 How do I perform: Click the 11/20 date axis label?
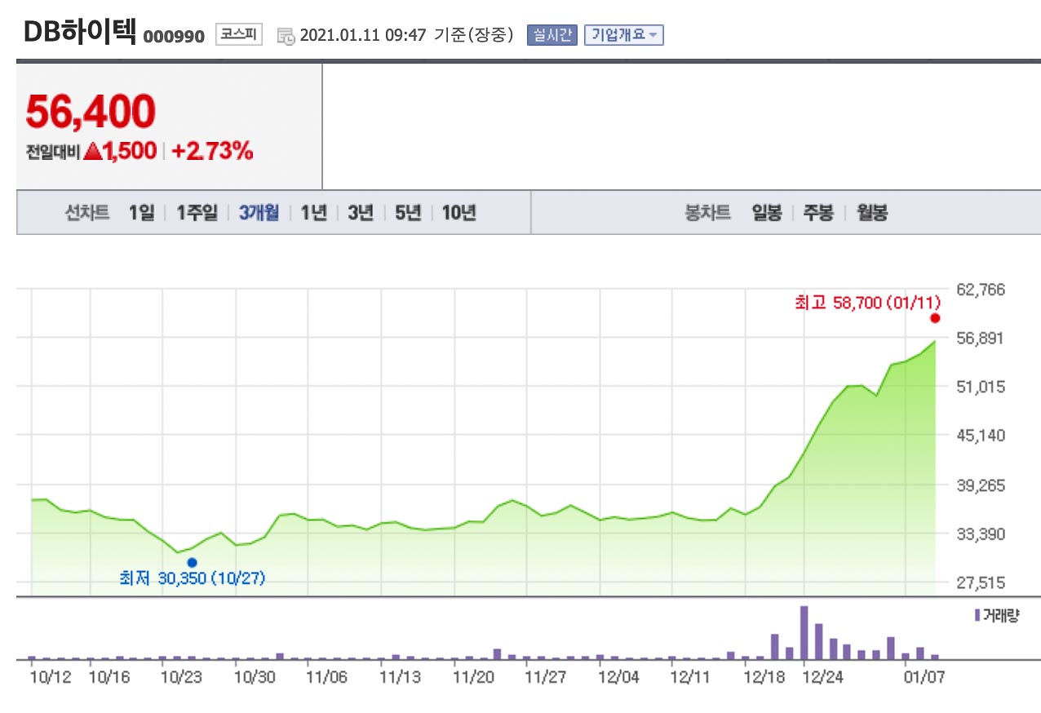(x=473, y=676)
